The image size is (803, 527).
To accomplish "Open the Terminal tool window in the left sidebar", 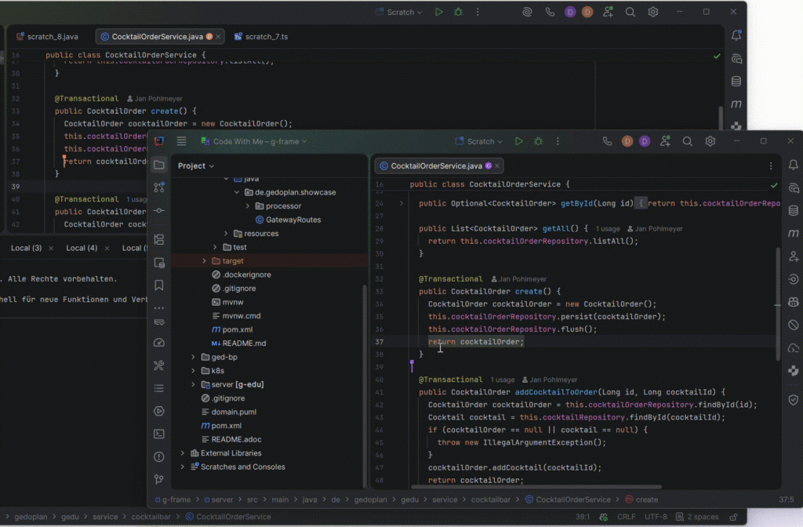I will pos(159,434).
